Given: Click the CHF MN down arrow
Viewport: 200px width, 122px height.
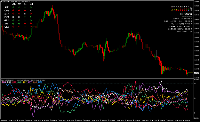Looking at the screenshot, I should tap(13, 14).
